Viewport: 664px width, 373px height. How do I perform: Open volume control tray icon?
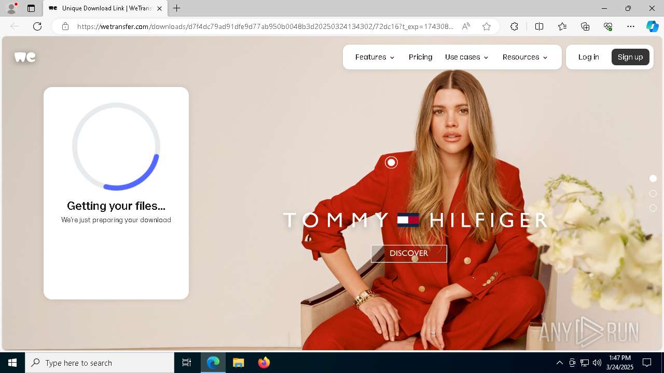[x=597, y=363]
